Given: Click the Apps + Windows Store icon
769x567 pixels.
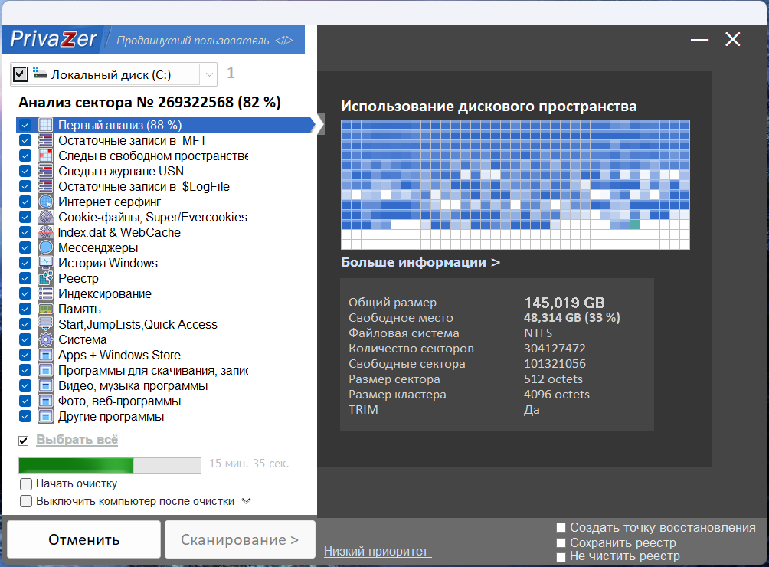Looking at the screenshot, I should (x=46, y=355).
